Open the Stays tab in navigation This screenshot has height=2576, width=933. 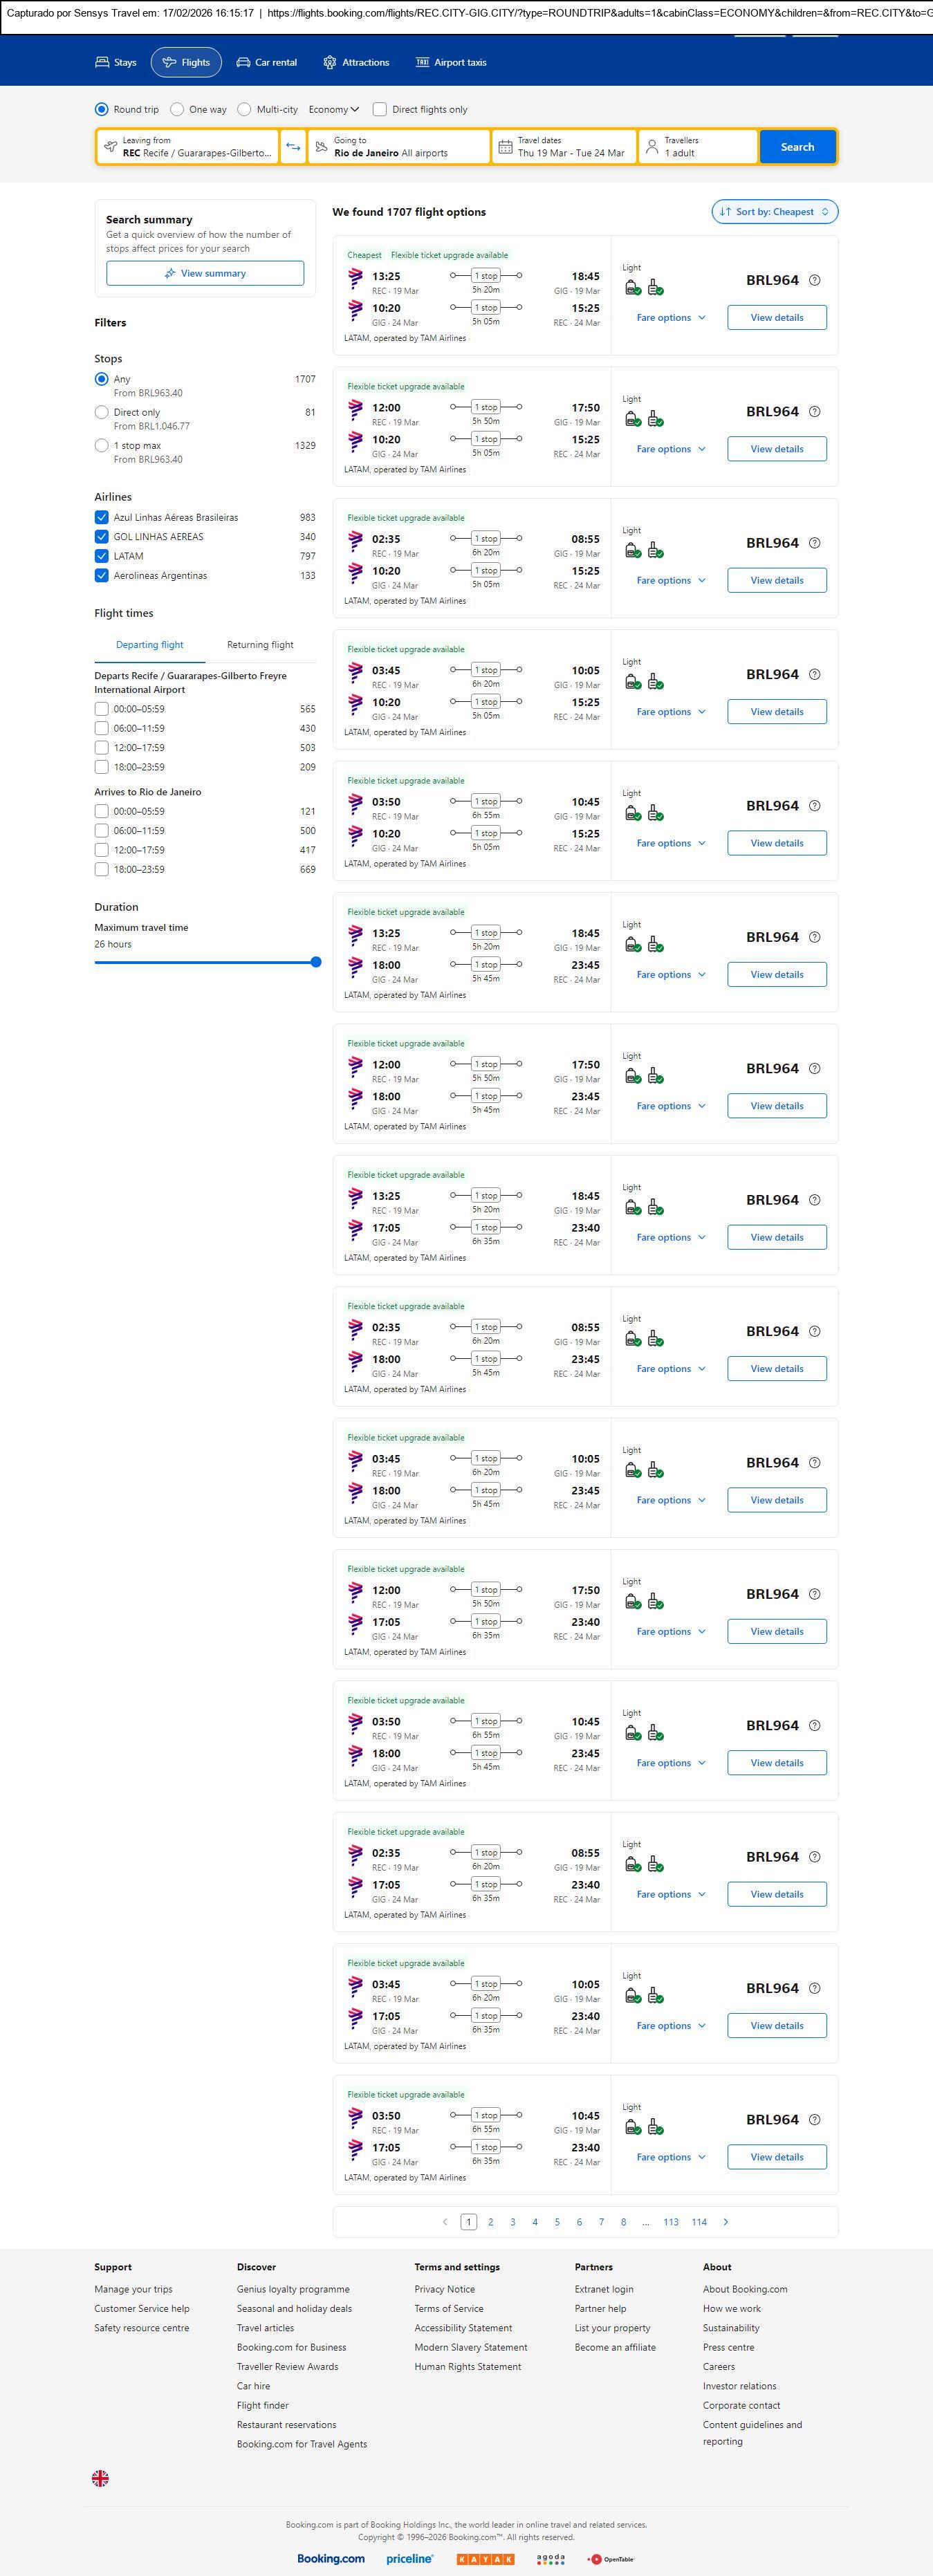[116, 62]
